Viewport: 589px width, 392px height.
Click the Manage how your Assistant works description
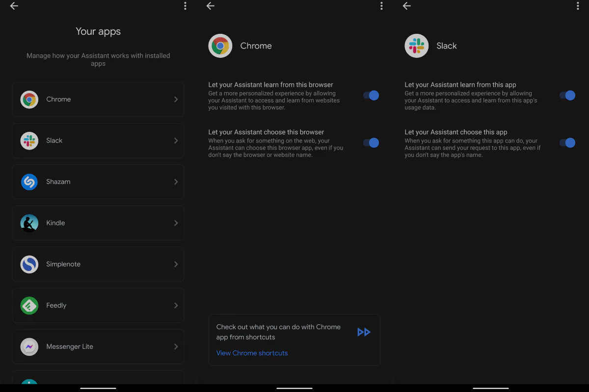98,60
